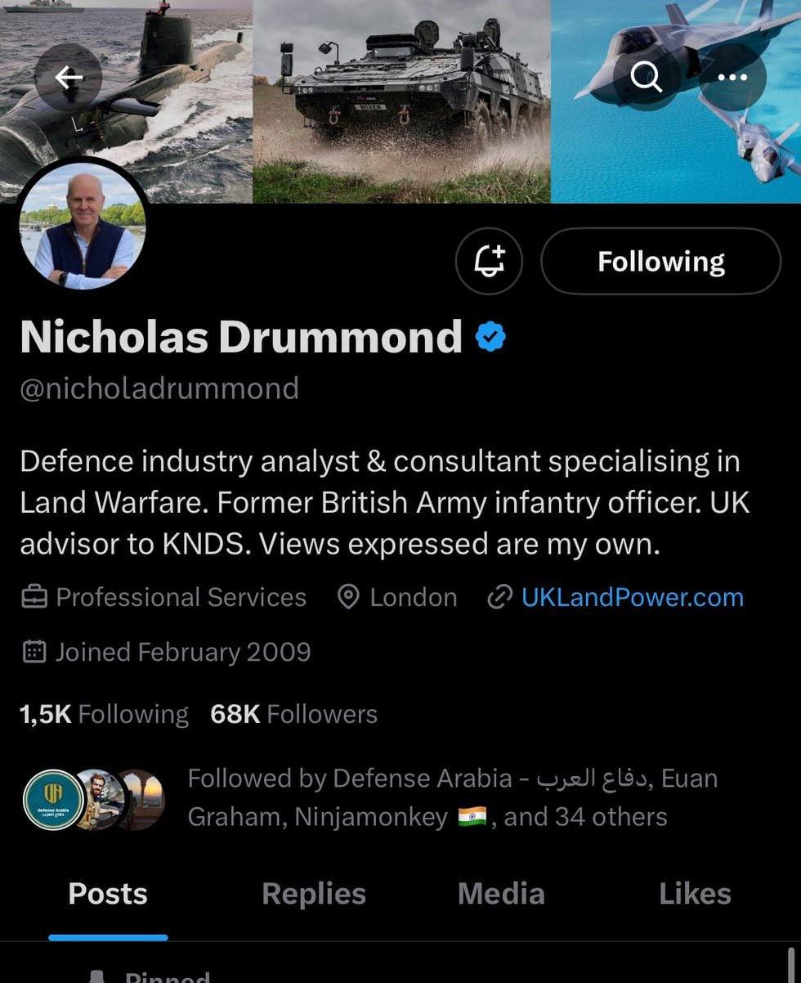Image resolution: width=801 pixels, height=983 pixels.
Task: View the 1,5K Following list
Action: click(104, 714)
